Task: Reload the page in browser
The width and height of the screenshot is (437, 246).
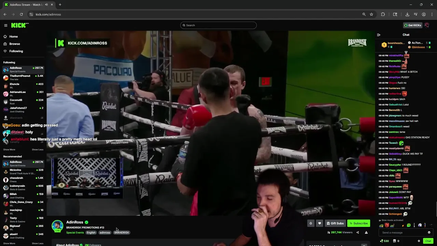Action: (x=21, y=14)
